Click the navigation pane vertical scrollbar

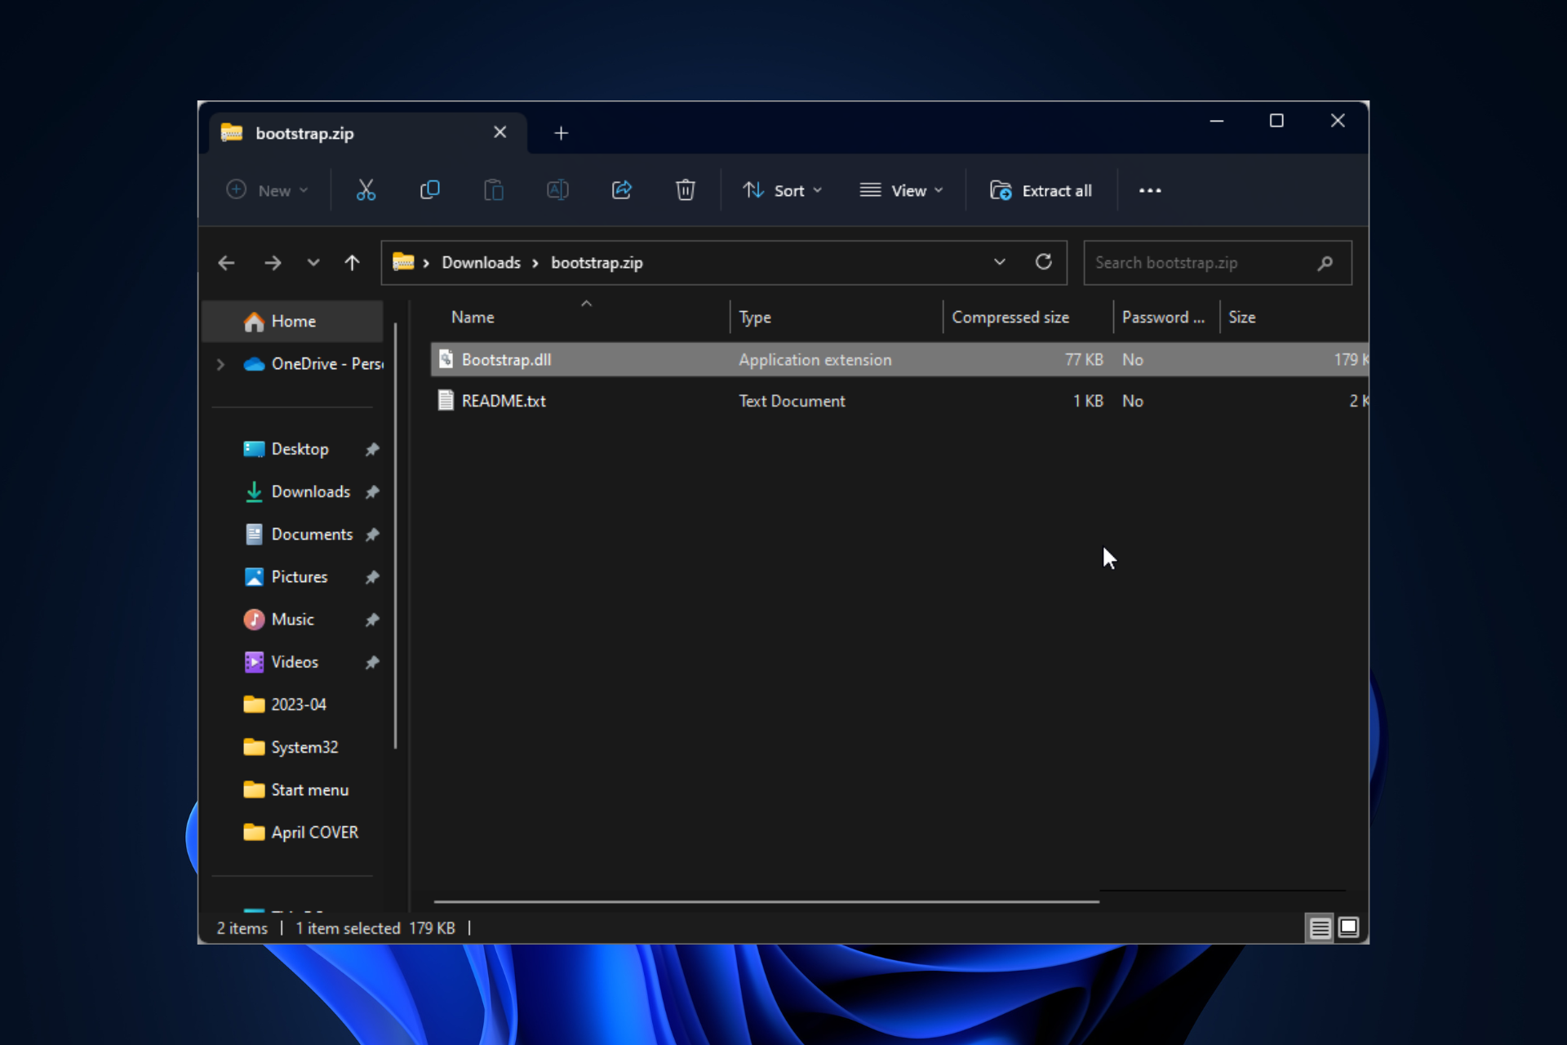(396, 535)
